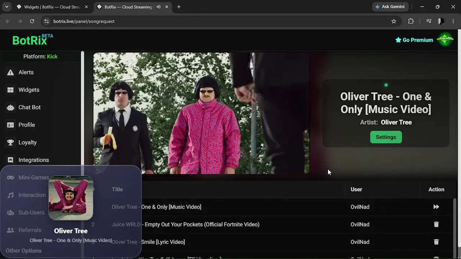This screenshot has width=461, height=259.
Task: Delete the Oliver Tree Smile song request
Action: coord(436,242)
